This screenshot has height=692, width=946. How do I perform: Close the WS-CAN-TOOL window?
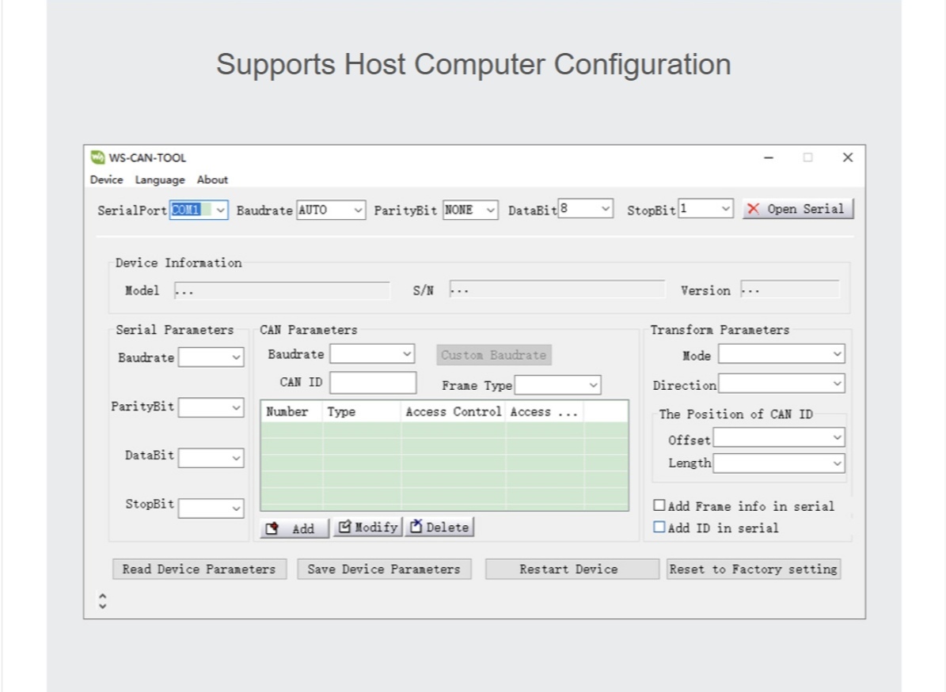[847, 157]
